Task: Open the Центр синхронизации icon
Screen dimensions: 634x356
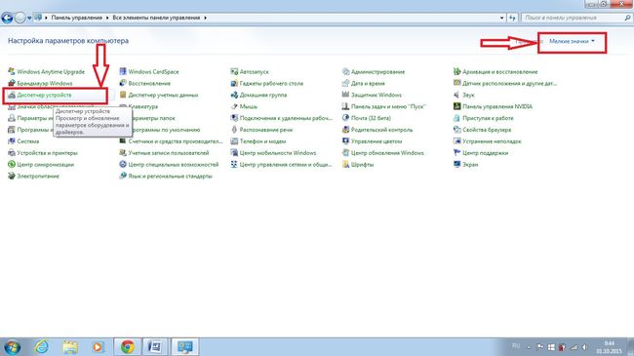Action: tap(12, 165)
